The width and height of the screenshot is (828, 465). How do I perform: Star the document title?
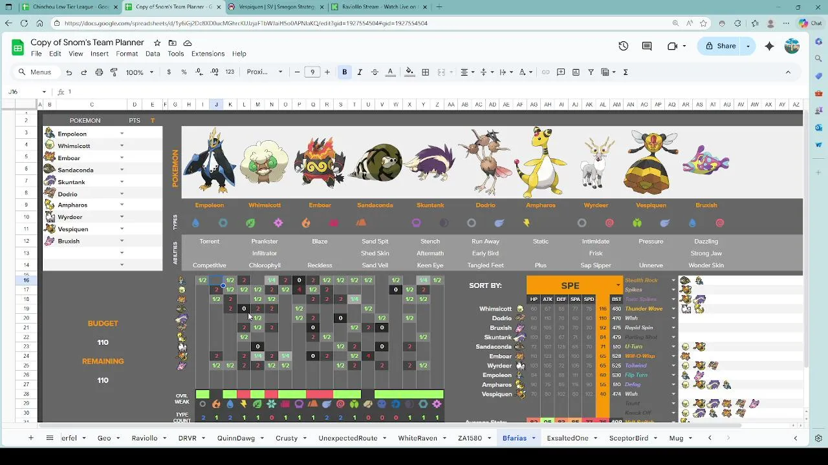[x=157, y=43]
